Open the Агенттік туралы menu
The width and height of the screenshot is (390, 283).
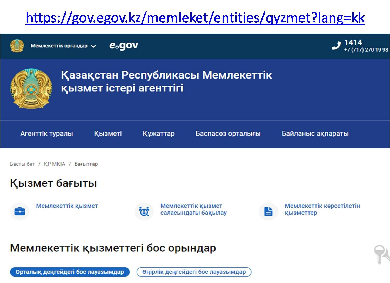pyautogui.click(x=46, y=133)
